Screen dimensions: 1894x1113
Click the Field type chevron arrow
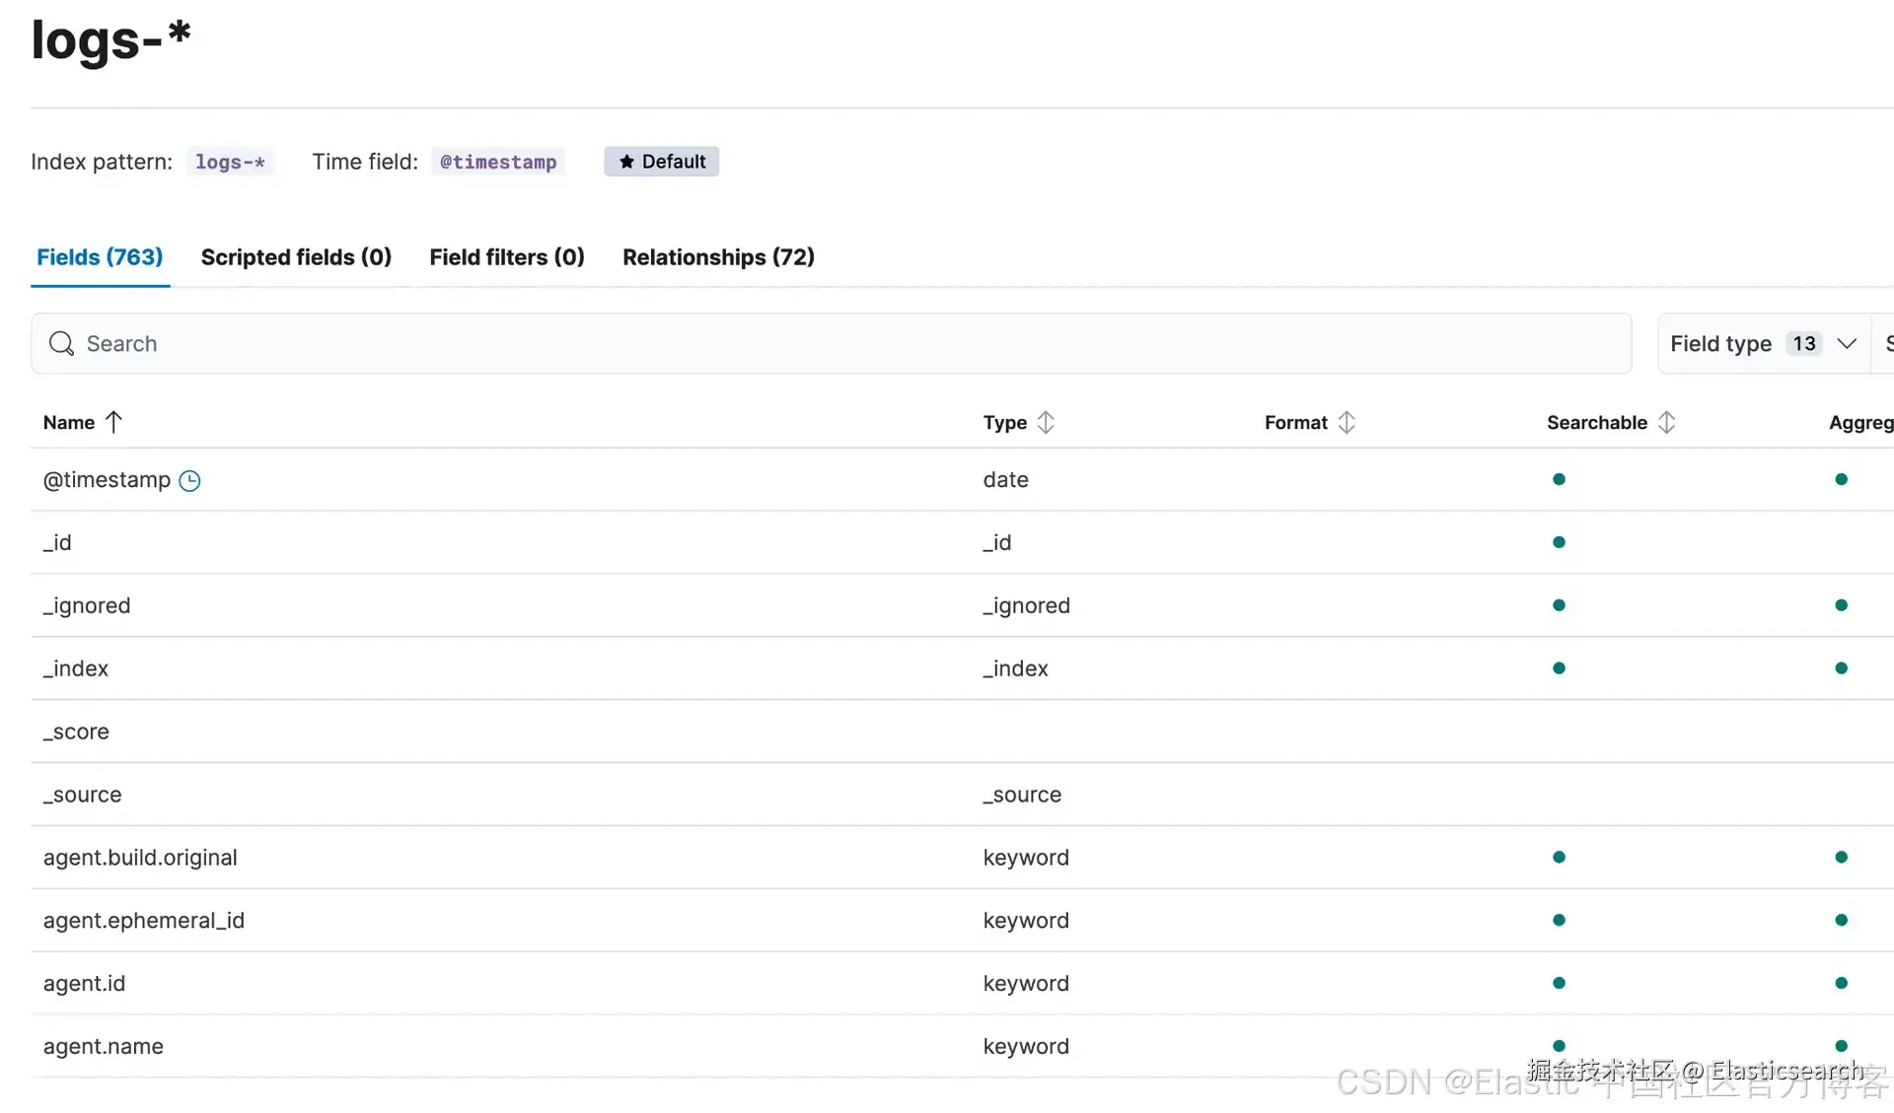1847,343
